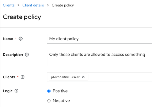The height and width of the screenshot is (107, 152).
Task: Open the Clients selection field
Action: pyautogui.click(x=100, y=77)
